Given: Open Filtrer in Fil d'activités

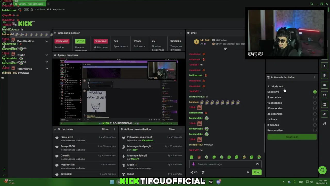Looking at the screenshot, I should click(105, 129).
